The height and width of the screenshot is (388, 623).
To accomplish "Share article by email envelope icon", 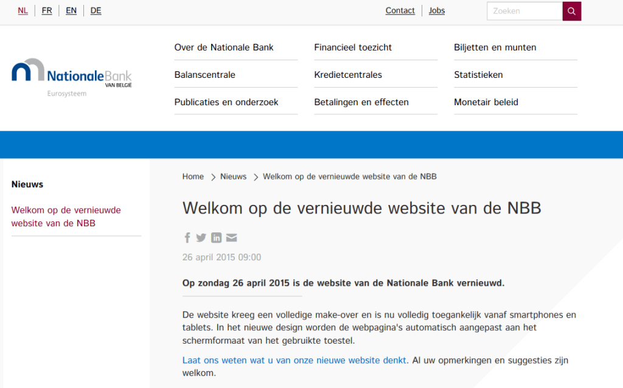I will tap(231, 238).
